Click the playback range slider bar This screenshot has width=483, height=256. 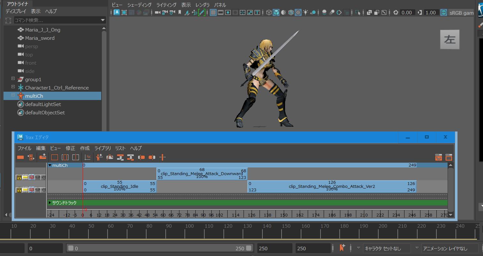point(160,248)
